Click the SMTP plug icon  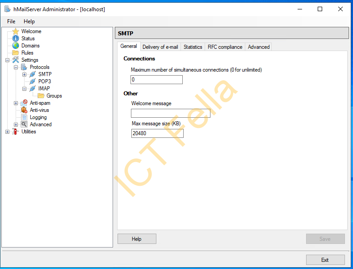[33, 74]
